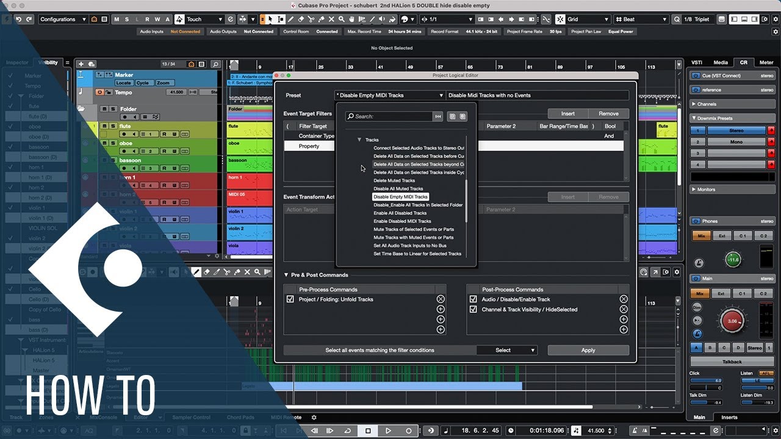Select the Mute X tool
This screenshot has width=781, height=439.
click(x=333, y=20)
